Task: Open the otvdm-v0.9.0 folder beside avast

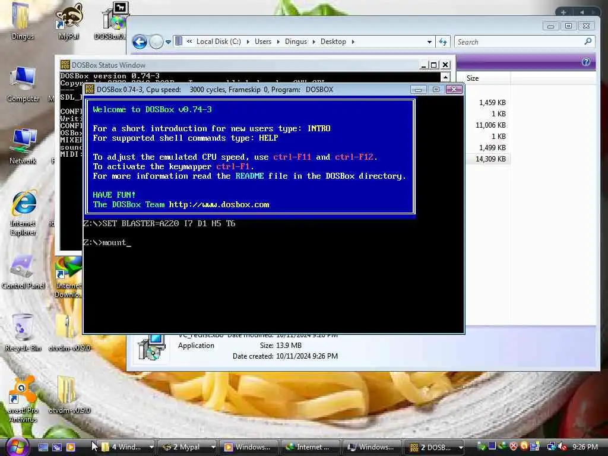Action: tap(69, 395)
